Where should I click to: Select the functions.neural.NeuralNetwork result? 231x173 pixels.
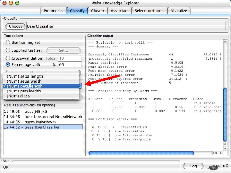[x=43, y=117]
